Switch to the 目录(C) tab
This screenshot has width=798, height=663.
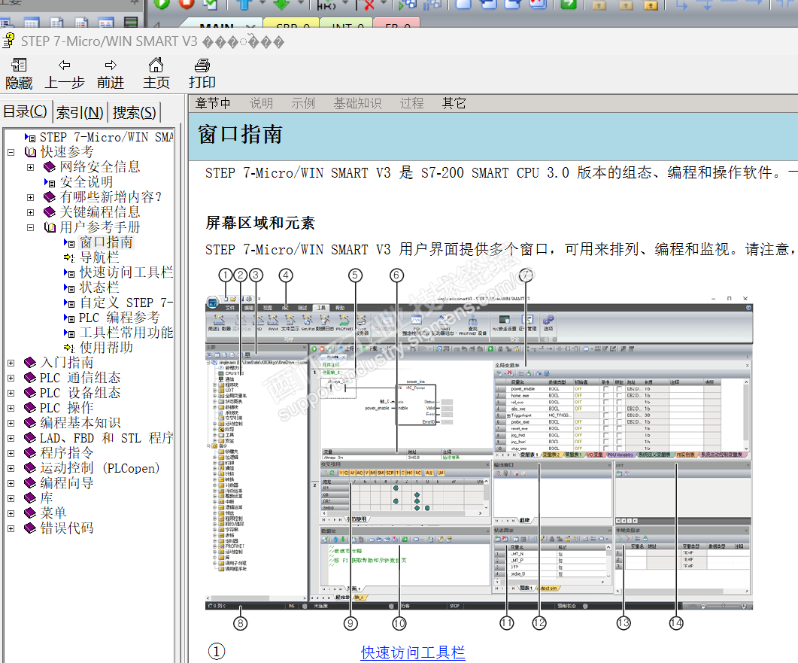point(26,111)
